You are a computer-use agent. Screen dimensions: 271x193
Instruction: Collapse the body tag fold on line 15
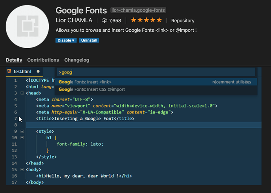pos(22,170)
